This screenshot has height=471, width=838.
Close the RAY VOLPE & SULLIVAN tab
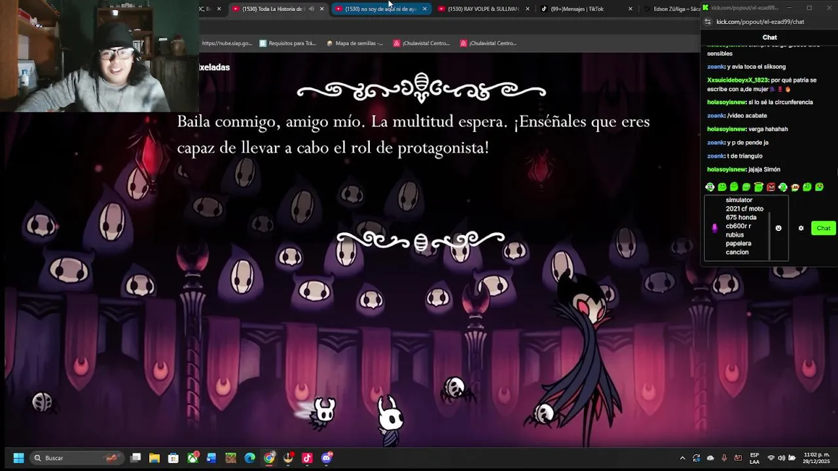tap(527, 9)
